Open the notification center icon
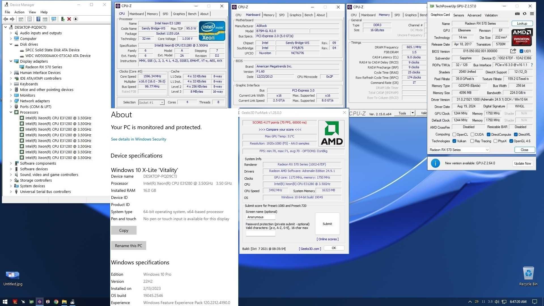Image resolution: width=544 pixels, height=306 pixels. pyautogui.click(x=535, y=302)
